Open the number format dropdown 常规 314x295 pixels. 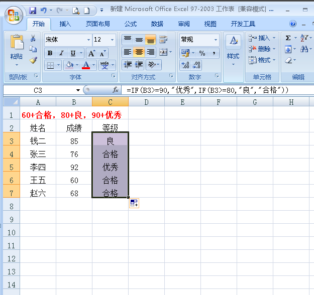click(x=216, y=40)
